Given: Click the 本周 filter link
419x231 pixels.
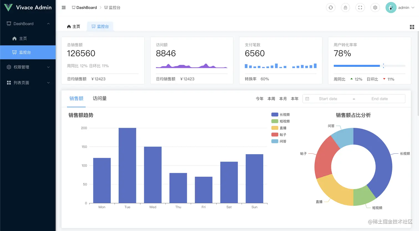Looking at the screenshot, I should pos(271,99).
